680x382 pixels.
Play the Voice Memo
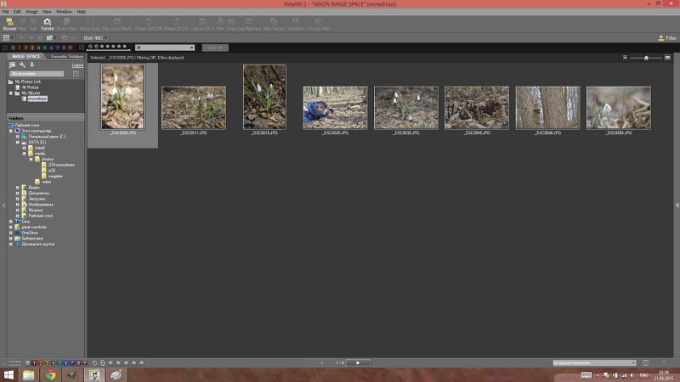(x=116, y=25)
